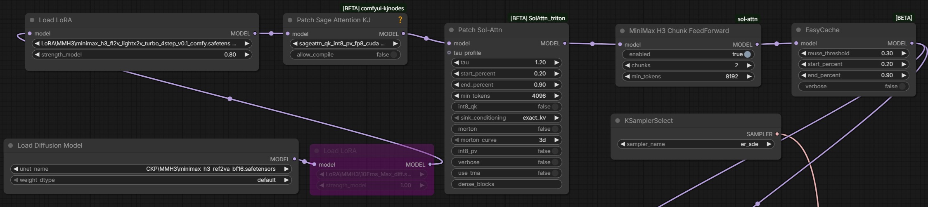Open sageattn_qk_int8_pv_fp8_cuda mode dropdown

pos(345,43)
